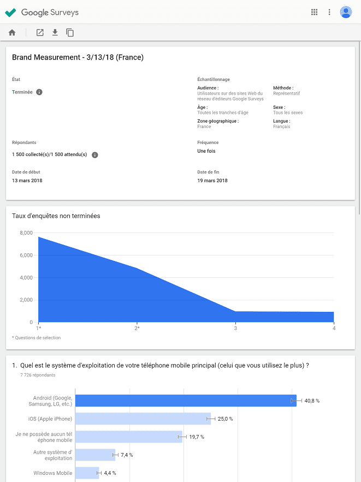Click the Date de fin value 19 mars 2018
Image resolution: width=361 pixels, height=482 pixels.
coord(212,181)
